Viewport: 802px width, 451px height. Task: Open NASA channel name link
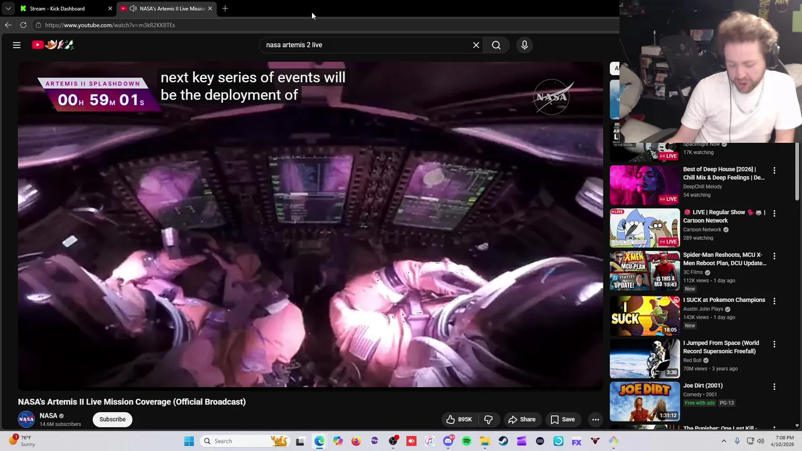pos(48,416)
